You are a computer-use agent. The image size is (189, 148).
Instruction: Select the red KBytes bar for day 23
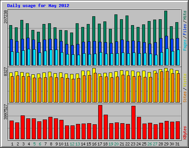coord(133,122)
